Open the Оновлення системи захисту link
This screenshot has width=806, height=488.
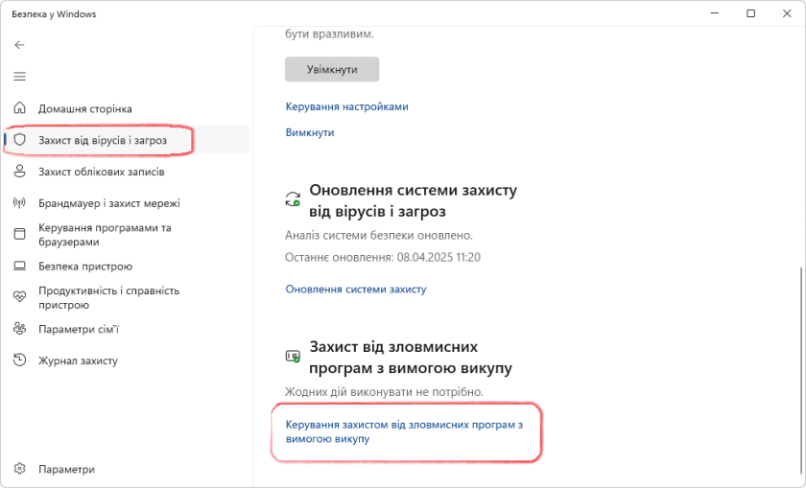(x=355, y=289)
